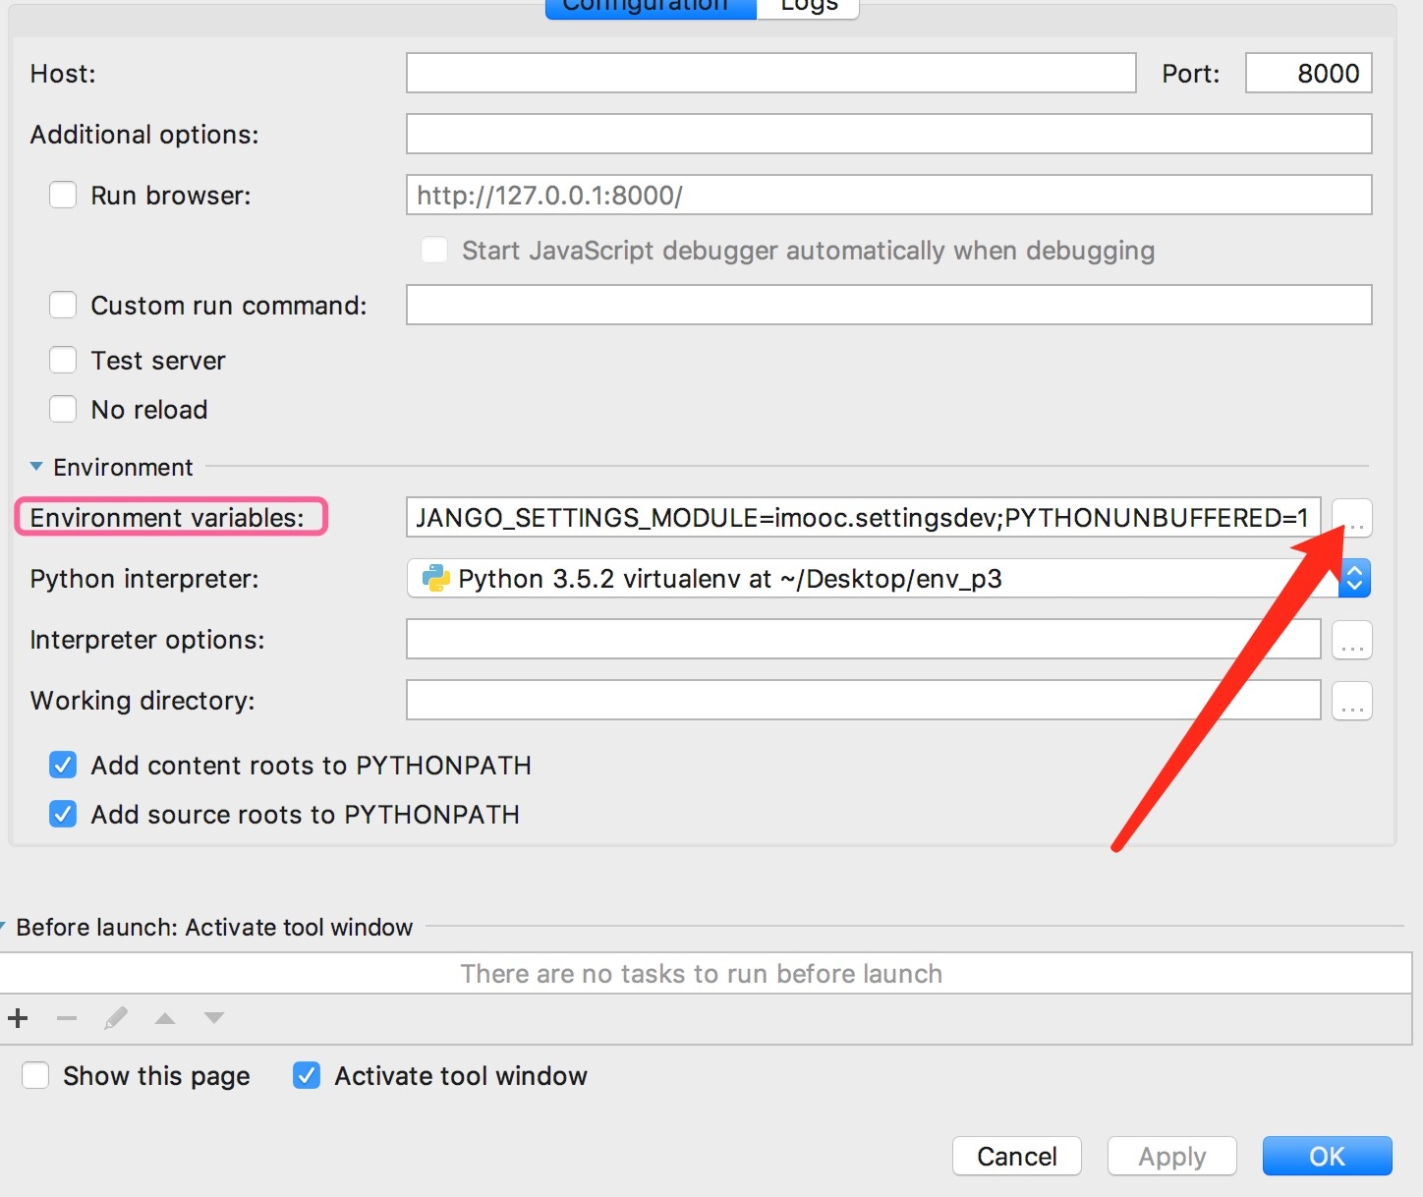Edit the Environment variables text field
This screenshot has height=1197, width=1423.
click(863, 518)
